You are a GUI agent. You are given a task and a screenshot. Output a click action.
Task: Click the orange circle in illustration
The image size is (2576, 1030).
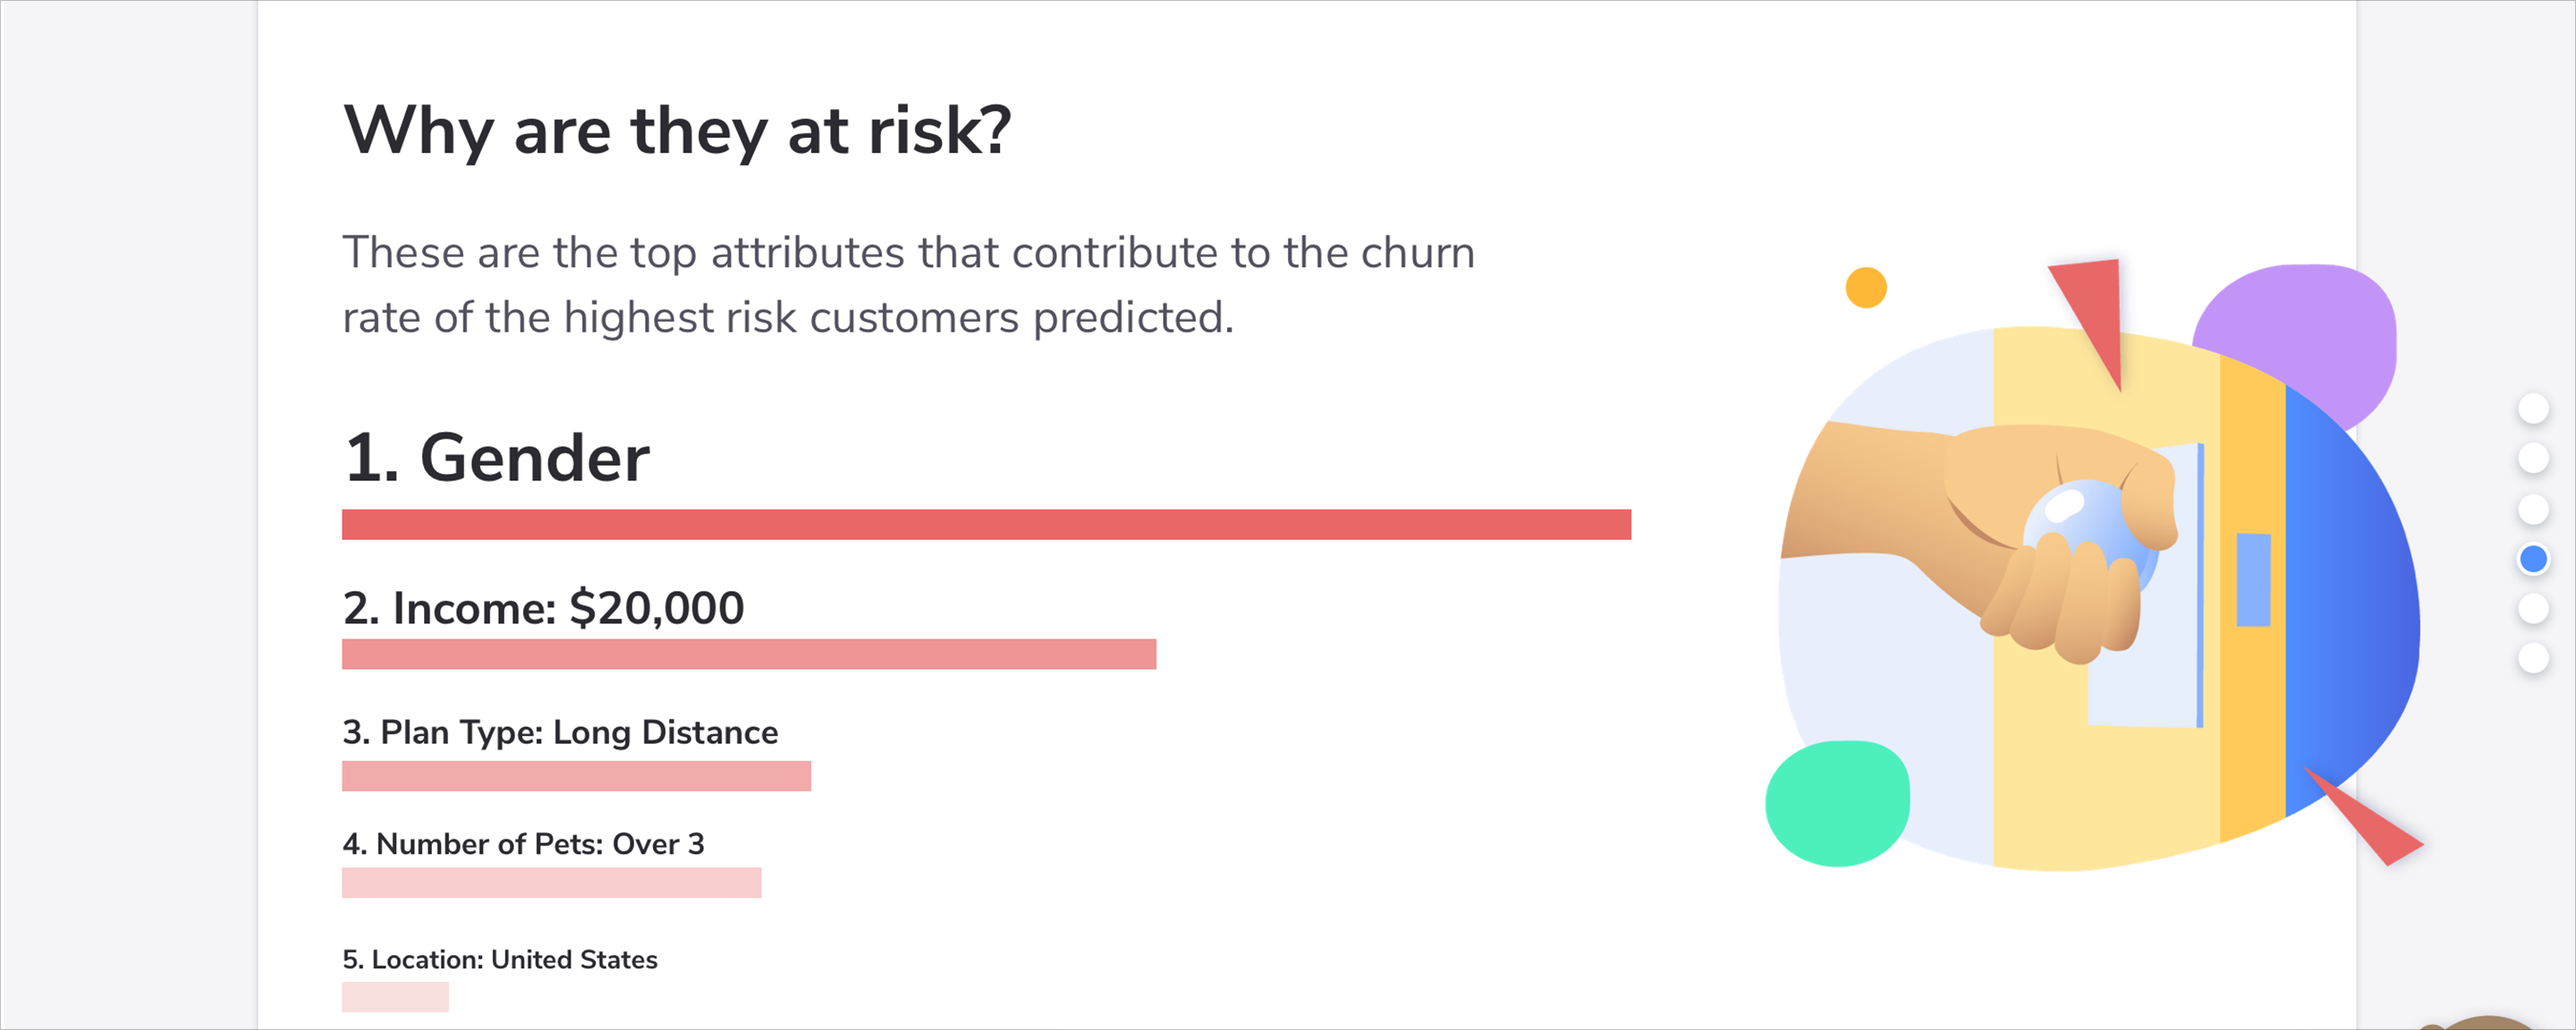tap(1866, 288)
